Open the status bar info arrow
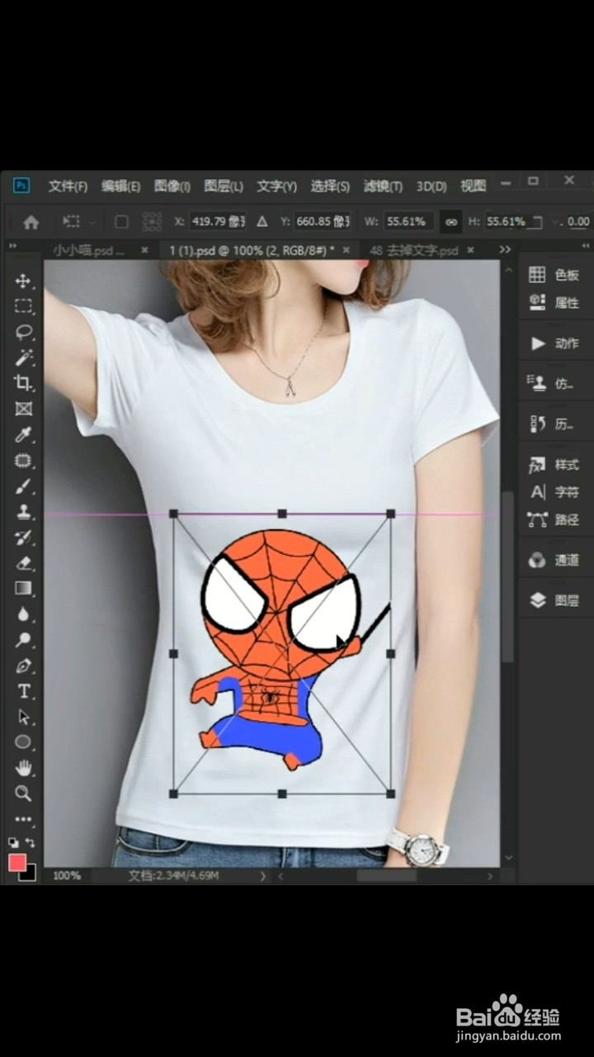Image resolution: width=594 pixels, height=1057 pixels. pyautogui.click(x=263, y=875)
